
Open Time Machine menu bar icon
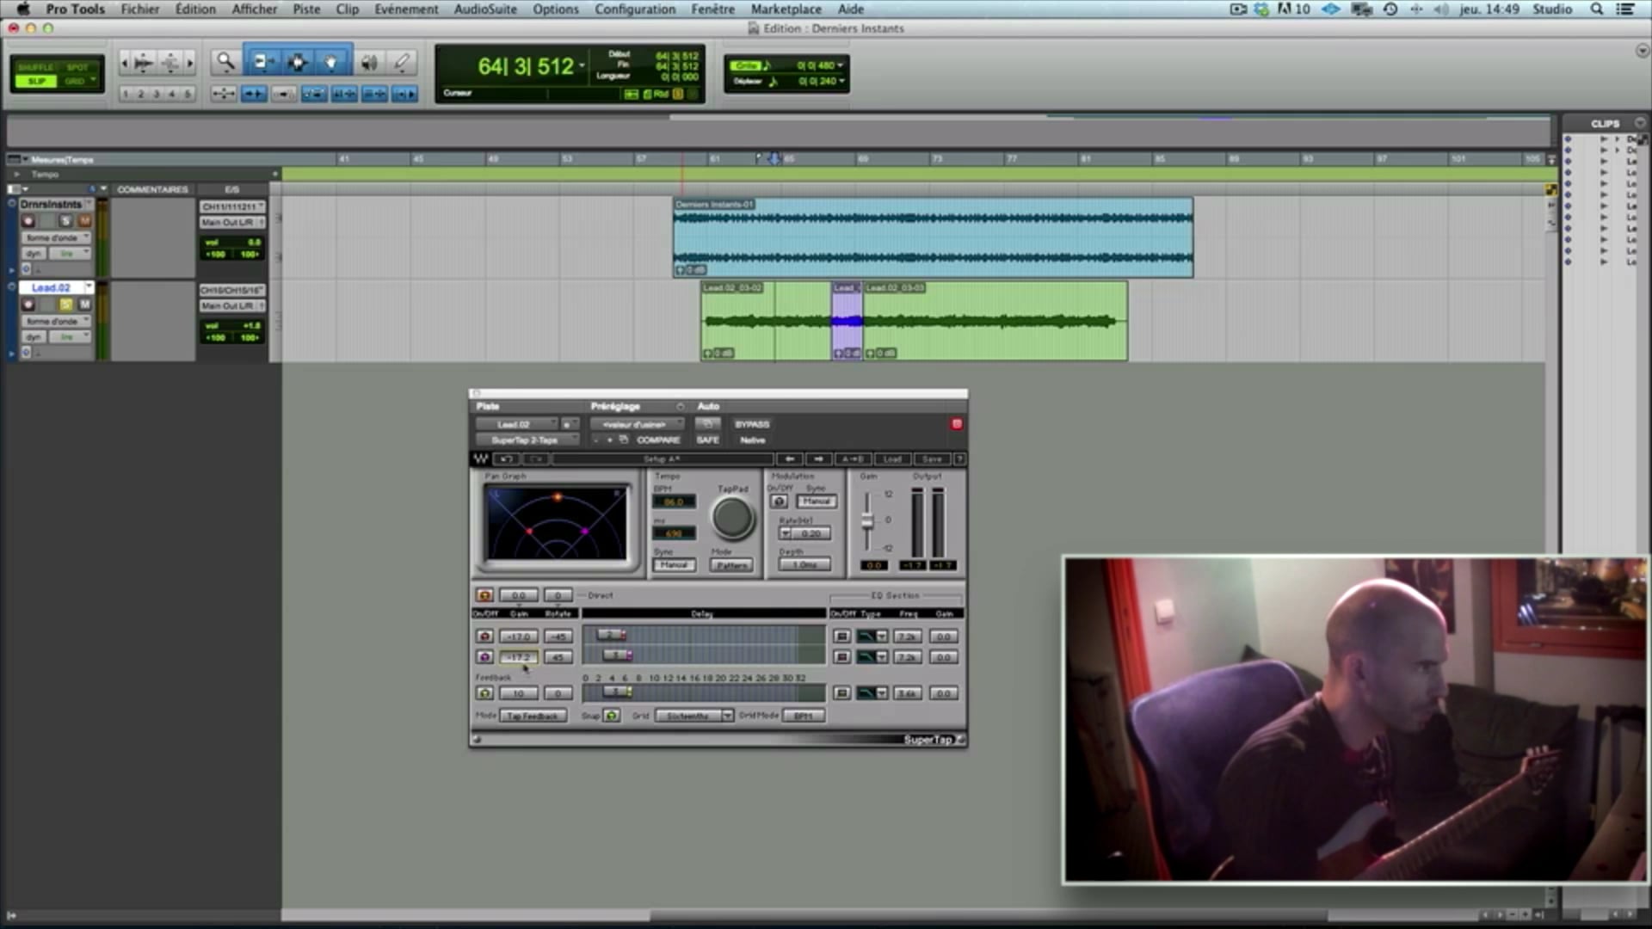point(1390,9)
